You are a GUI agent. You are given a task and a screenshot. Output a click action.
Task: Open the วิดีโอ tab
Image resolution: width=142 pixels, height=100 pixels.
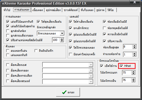click(111, 10)
